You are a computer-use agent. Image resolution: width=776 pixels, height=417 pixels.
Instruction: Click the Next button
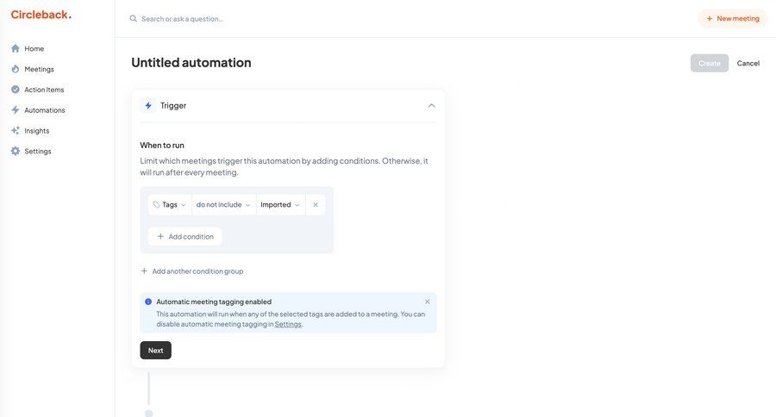coord(155,351)
